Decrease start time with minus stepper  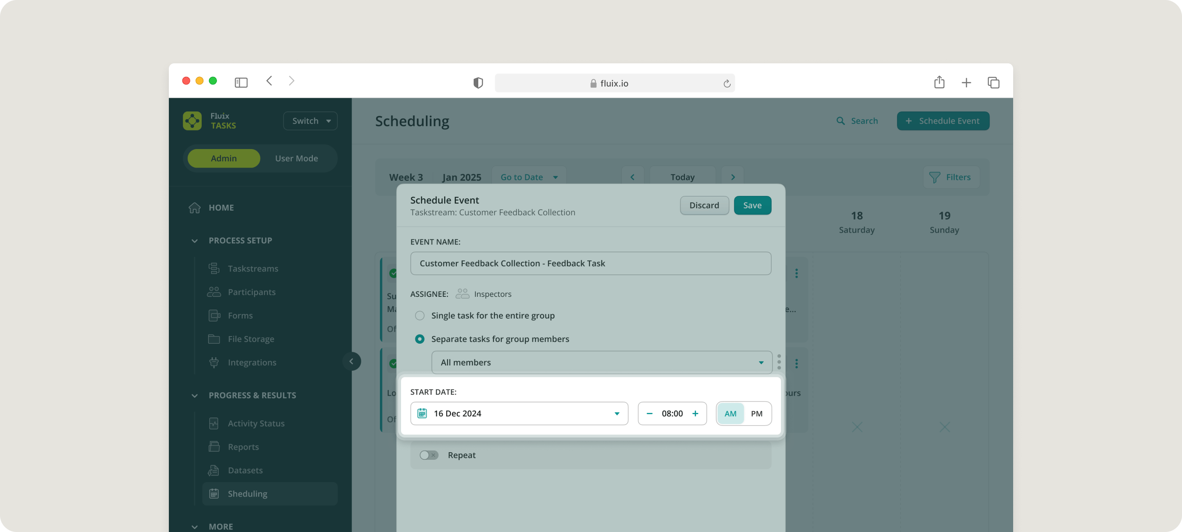649,413
